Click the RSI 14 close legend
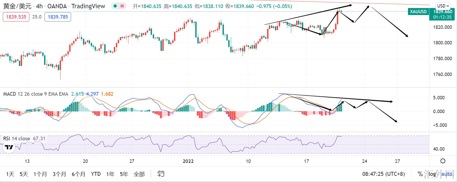The height and width of the screenshot is (182, 457). point(17,138)
